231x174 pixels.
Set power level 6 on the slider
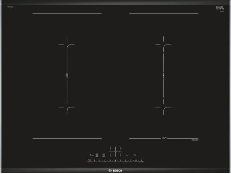tap(126, 160)
